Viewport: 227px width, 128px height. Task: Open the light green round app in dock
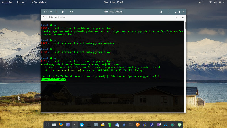pos(180,125)
